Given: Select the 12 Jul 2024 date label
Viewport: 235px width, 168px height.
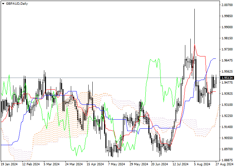Looking at the screenshot, I should [x=181, y=164].
